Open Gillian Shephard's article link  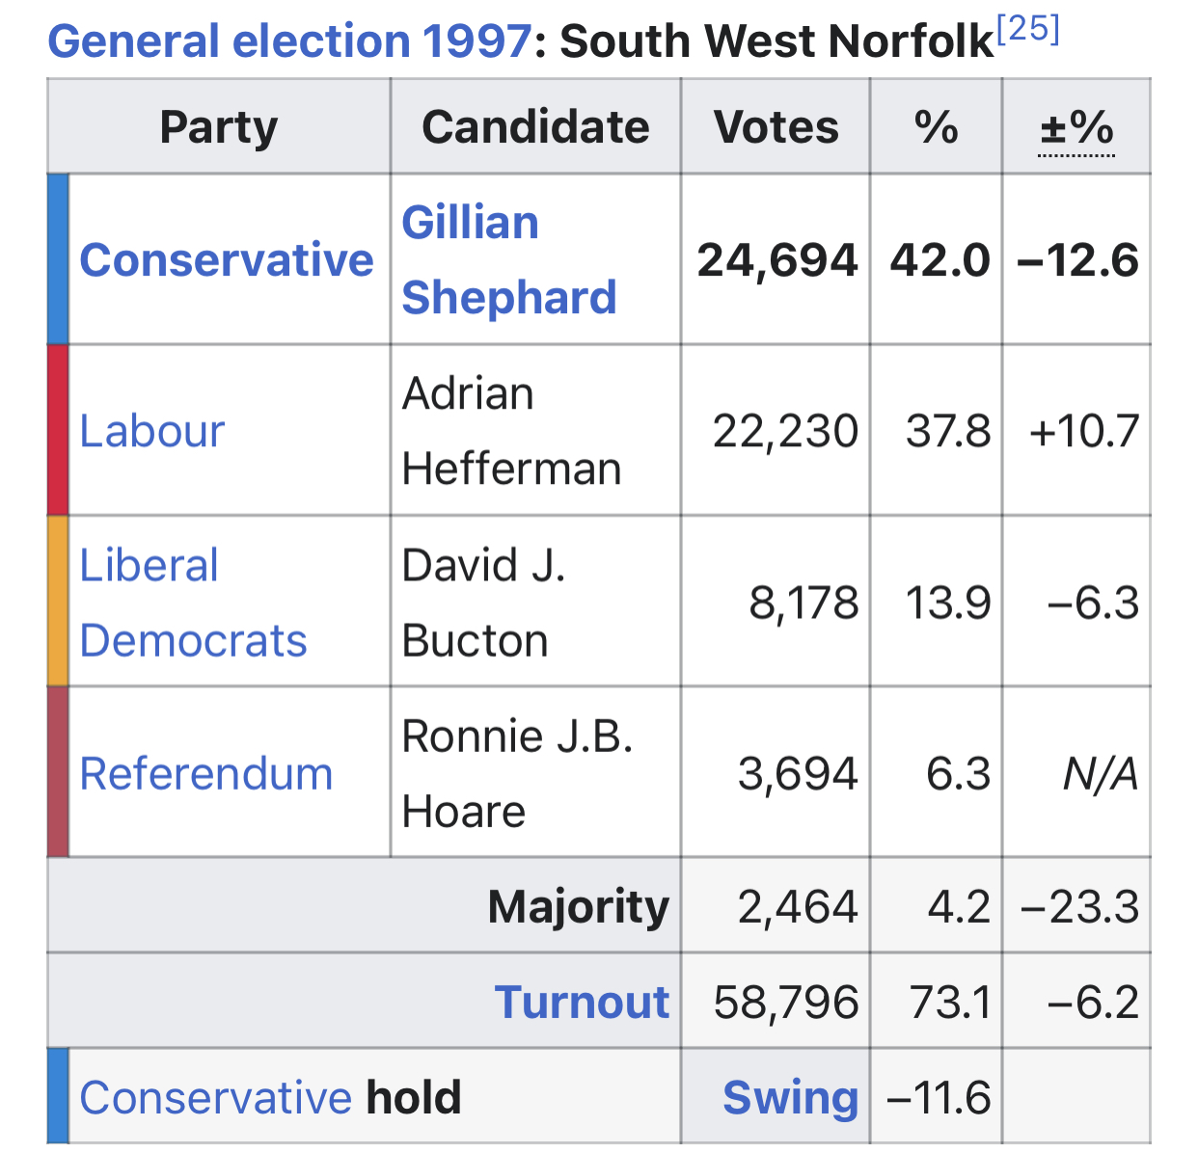click(508, 259)
